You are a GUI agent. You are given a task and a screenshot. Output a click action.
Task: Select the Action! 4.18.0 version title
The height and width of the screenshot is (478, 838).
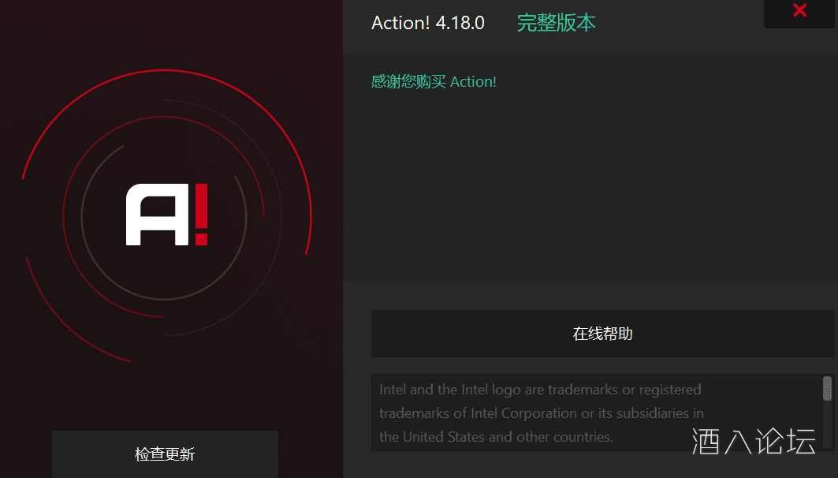point(427,23)
